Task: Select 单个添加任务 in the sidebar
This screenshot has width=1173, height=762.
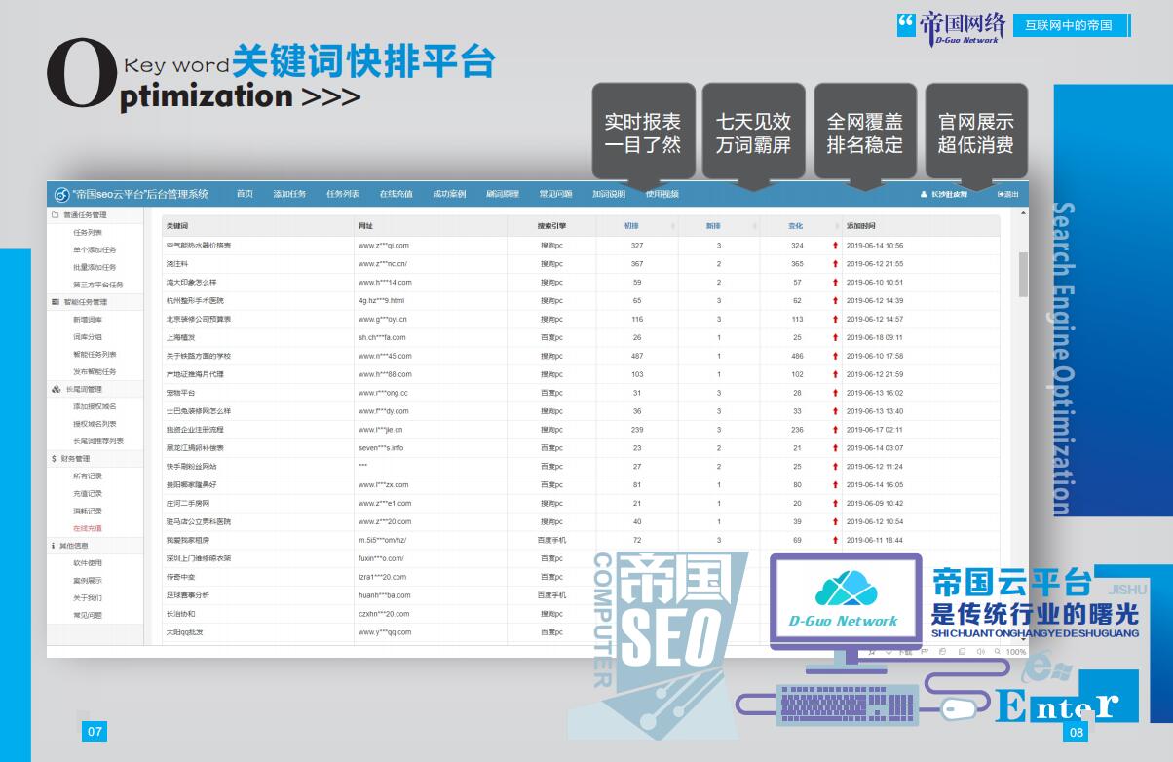Action: (95, 250)
